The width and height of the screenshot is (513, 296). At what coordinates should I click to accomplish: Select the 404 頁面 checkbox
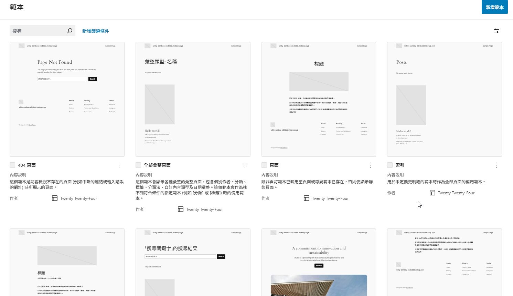coord(12,165)
